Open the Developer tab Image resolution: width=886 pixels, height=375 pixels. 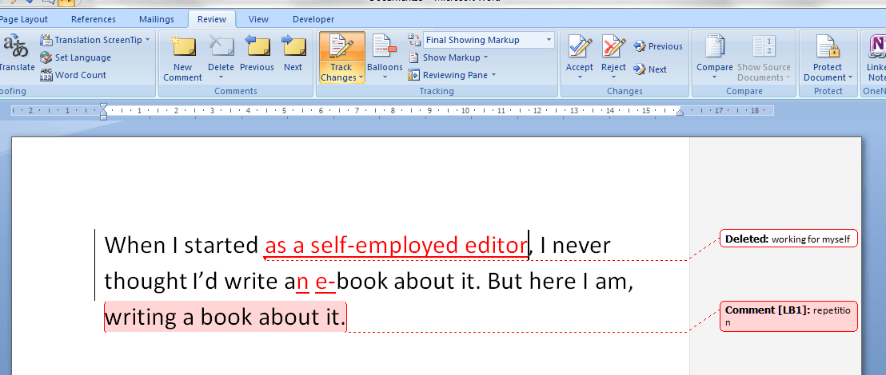tap(313, 19)
